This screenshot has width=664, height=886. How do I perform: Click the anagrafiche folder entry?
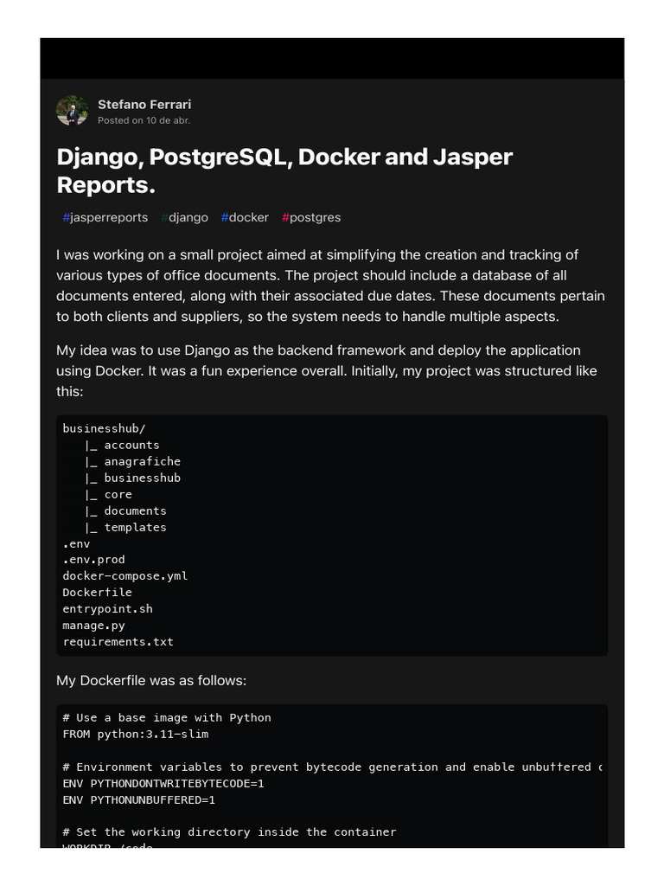(x=142, y=461)
